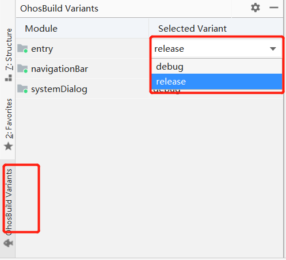Select the navigationBar module row

[82, 69]
